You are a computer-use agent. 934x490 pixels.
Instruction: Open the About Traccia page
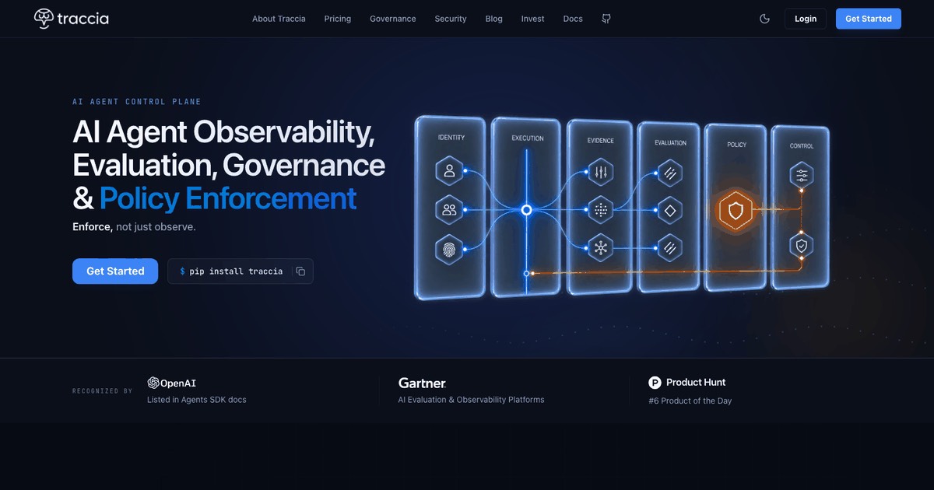tap(279, 19)
